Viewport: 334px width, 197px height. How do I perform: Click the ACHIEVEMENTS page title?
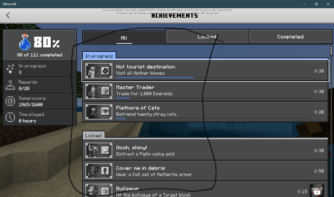click(174, 16)
